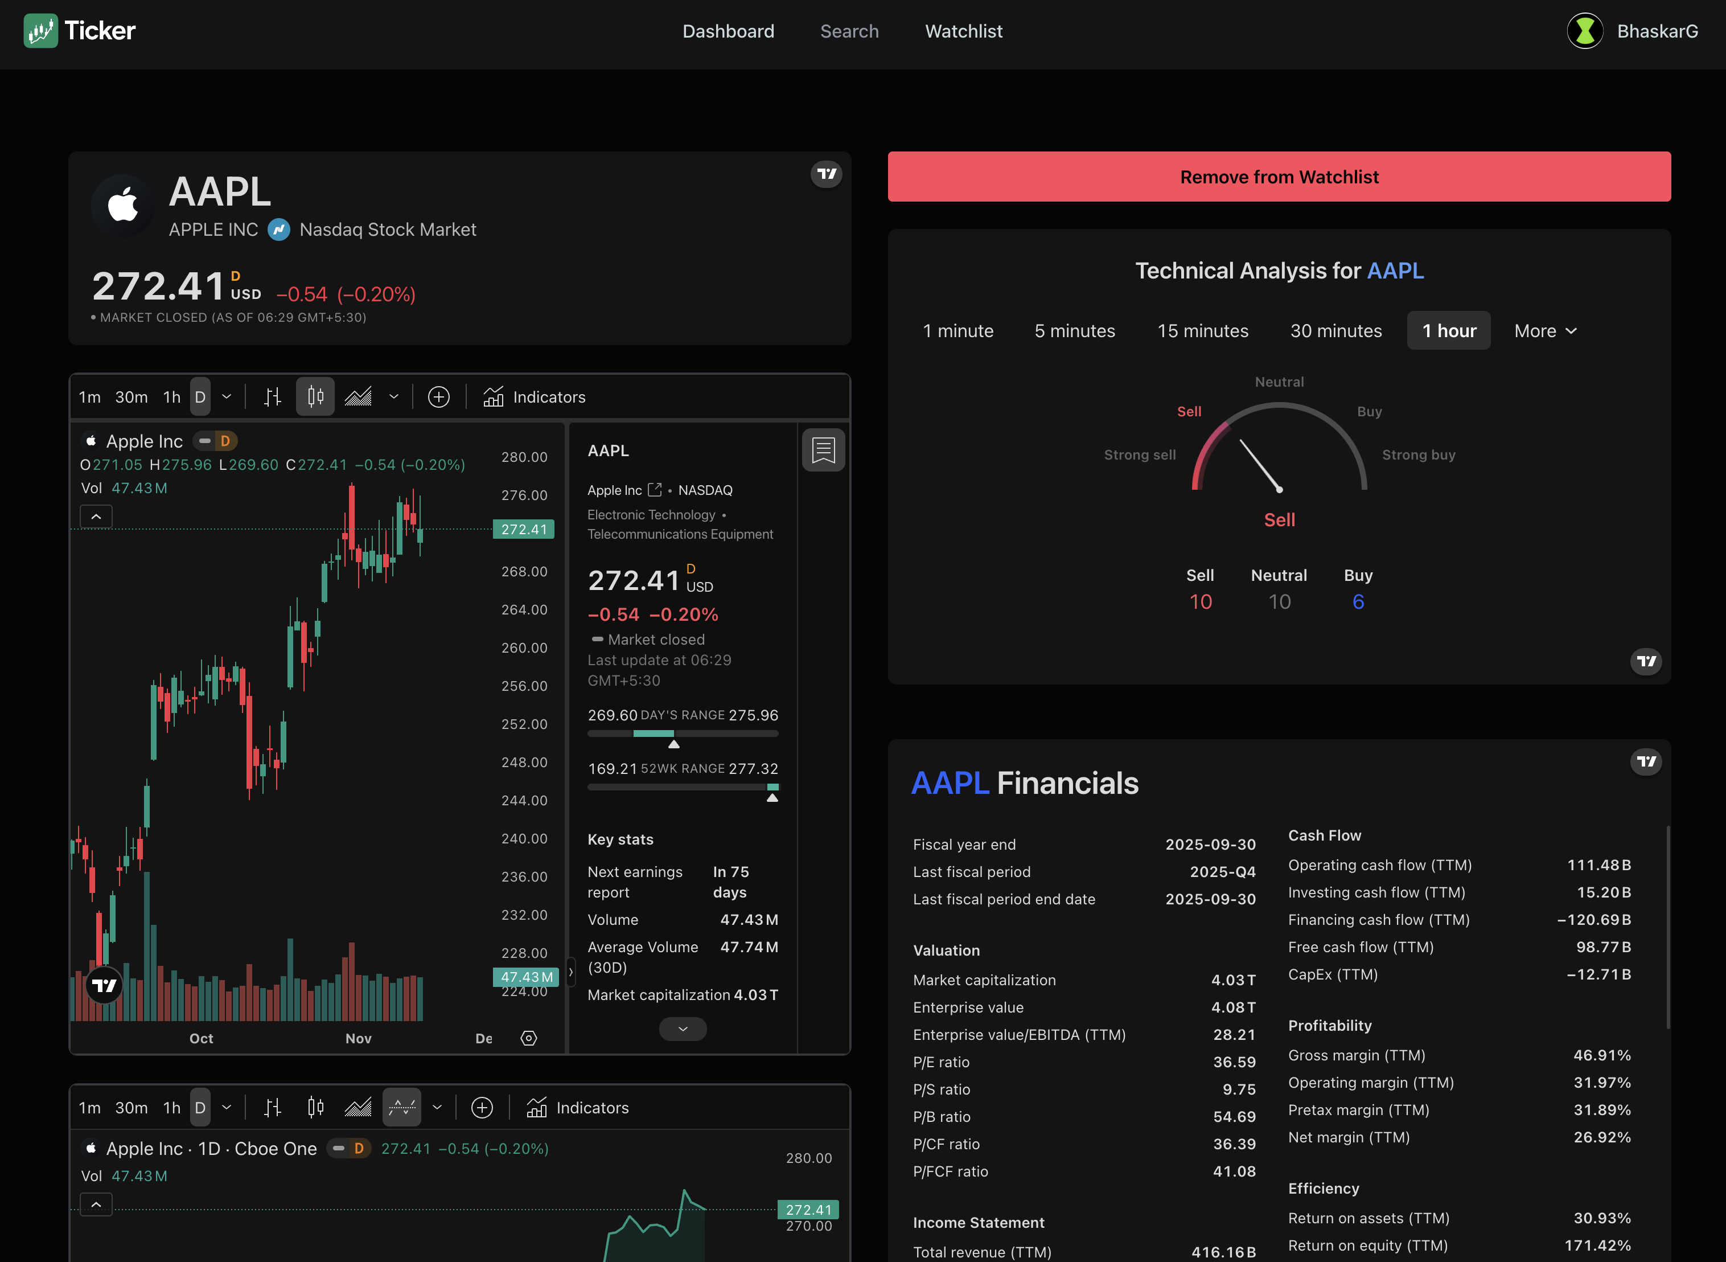Click the technical analysis gauge needle

(x=1260, y=465)
